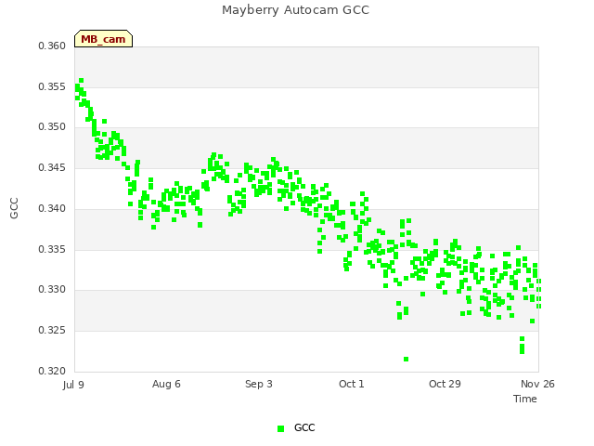Click the Sep 3 x-axis label
Screen dimensions: 594x446
(259, 384)
